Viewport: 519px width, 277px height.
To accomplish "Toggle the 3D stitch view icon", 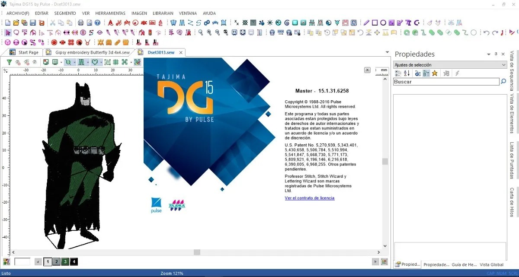I will [x=81, y=62].
